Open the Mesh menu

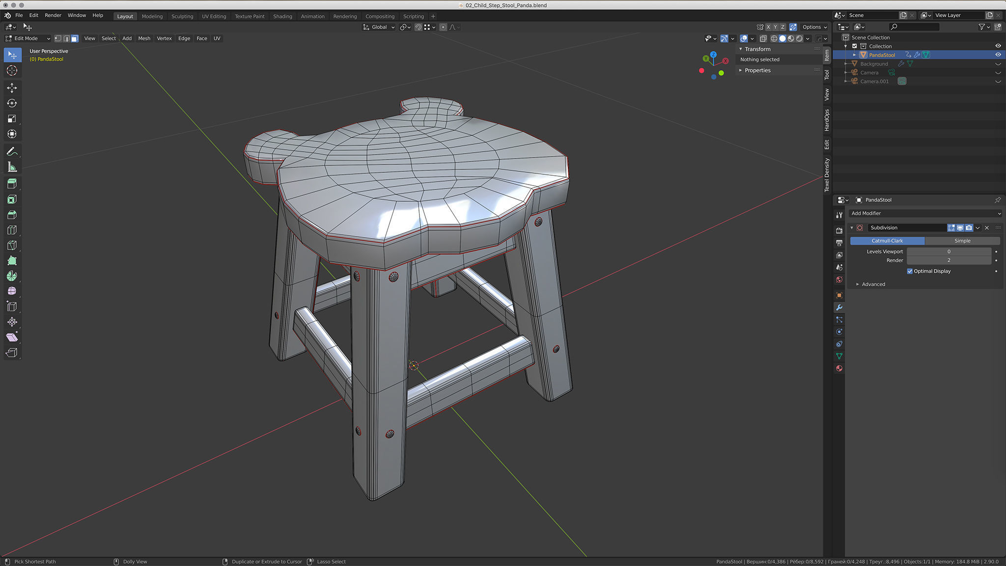pyautogui.click(x=144, y=38)
